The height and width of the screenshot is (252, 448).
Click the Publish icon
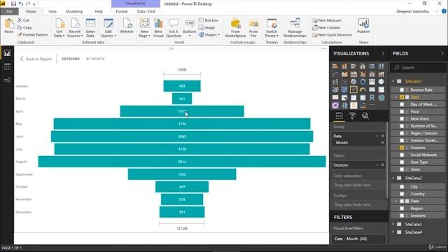[363, 26]
